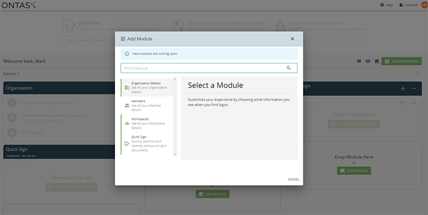Image resolution: width=428 pixels, height=215 pixels.
Task: Click Cancel in the Add Module dialog
Action: pyautogui.click(x=294, y=179)
